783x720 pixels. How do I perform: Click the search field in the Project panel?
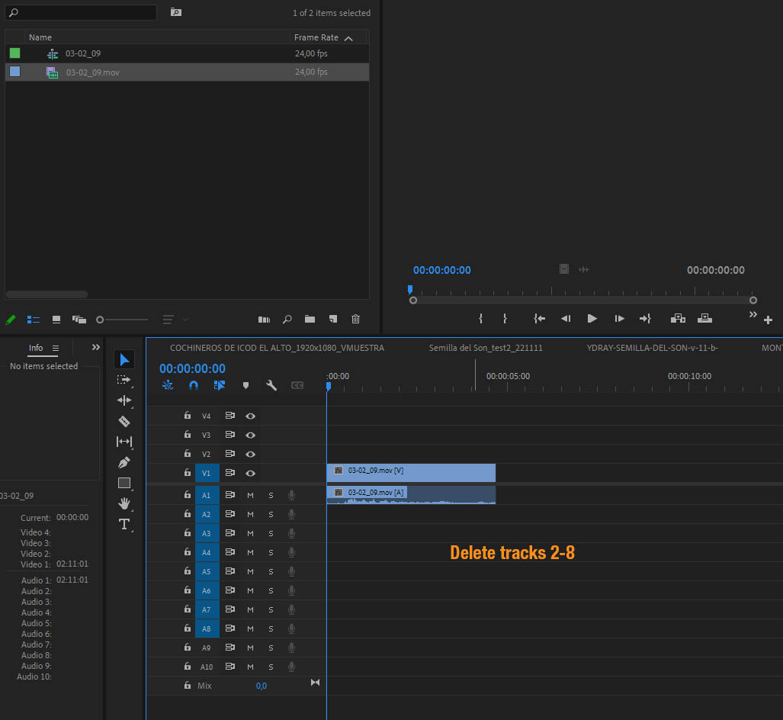[80, 12]
